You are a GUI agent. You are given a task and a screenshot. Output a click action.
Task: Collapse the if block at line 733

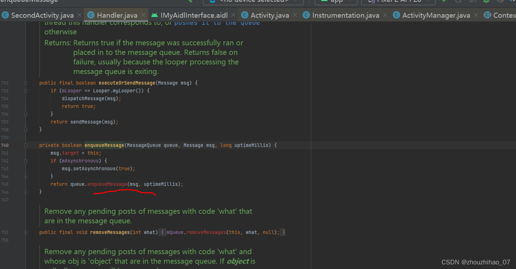25,91
